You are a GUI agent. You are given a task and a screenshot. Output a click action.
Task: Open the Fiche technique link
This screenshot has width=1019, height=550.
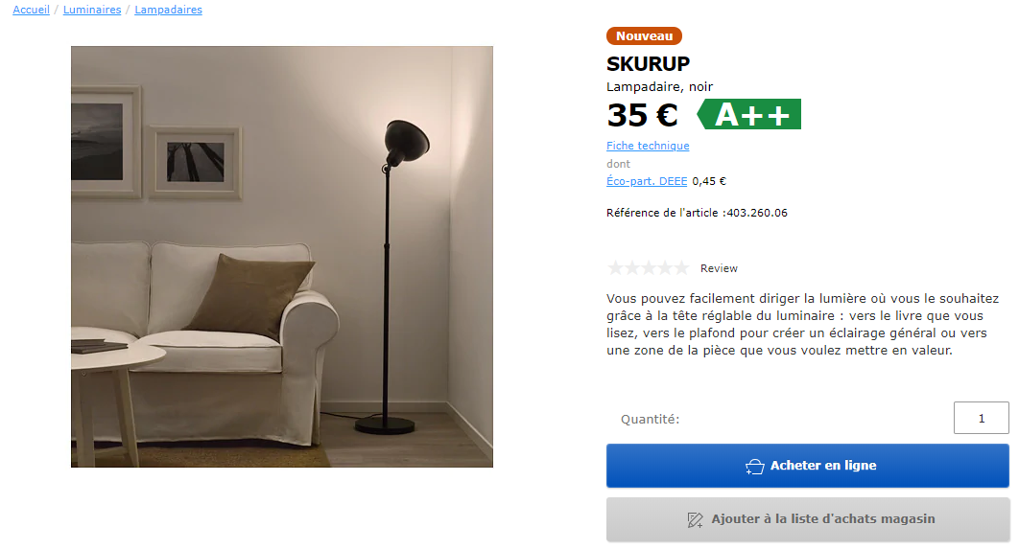click(648, 146)
